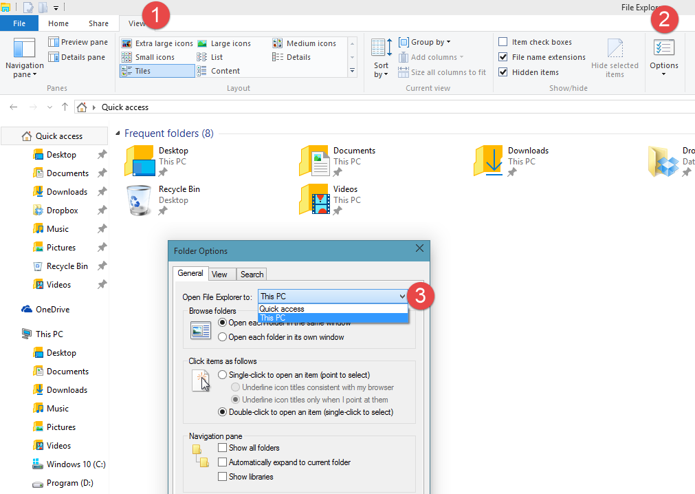Expand the layout gallery More arrow
This screenshot has height=494, width=695.
click(353, 70)
